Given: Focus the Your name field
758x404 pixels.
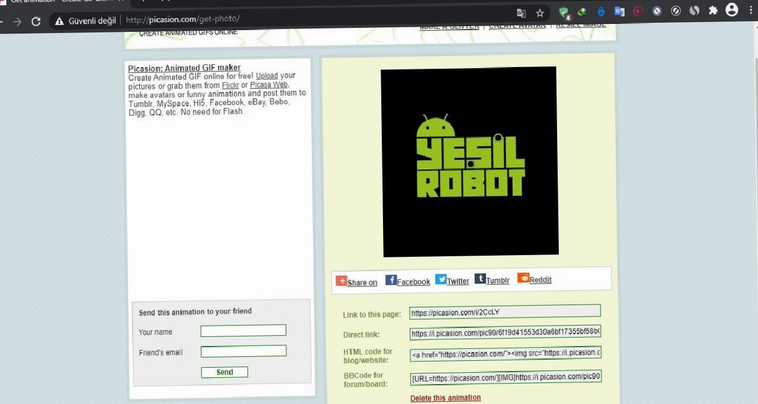Looking at the screenshot, I should coord(243,331).
